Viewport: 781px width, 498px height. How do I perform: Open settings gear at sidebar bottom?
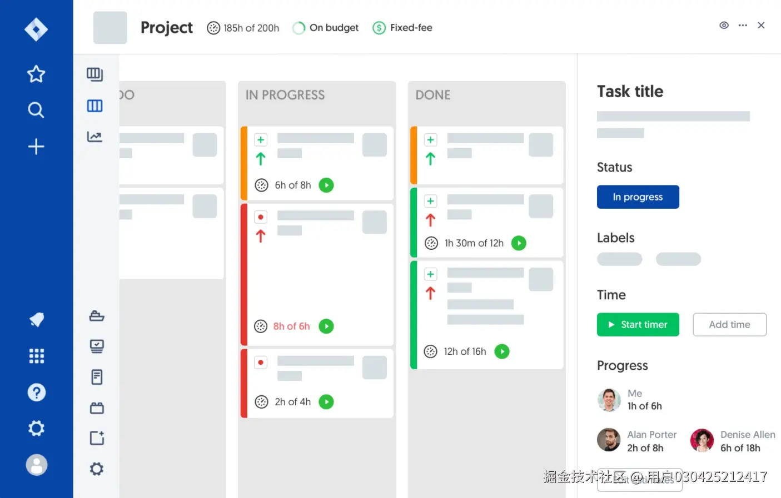coord(36,428)
